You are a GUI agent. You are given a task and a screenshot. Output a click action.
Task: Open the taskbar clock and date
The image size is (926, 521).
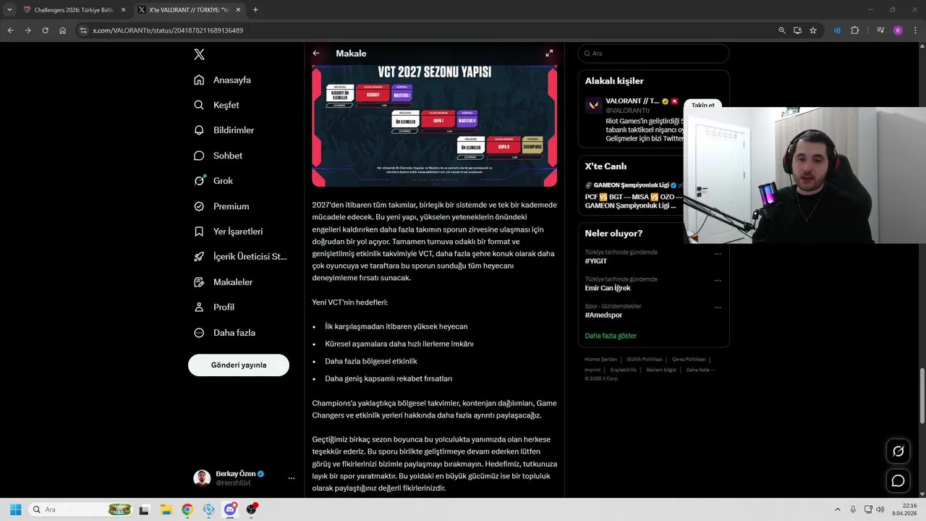point(904,509)
